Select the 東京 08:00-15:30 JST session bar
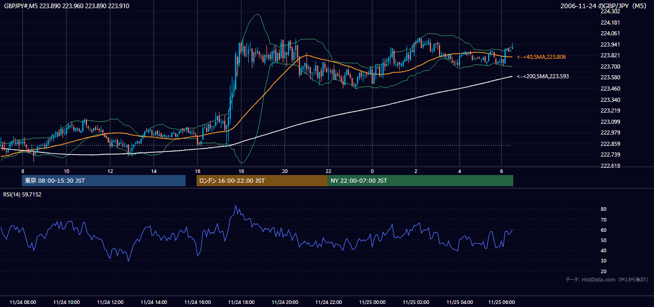 pos(103,181)
